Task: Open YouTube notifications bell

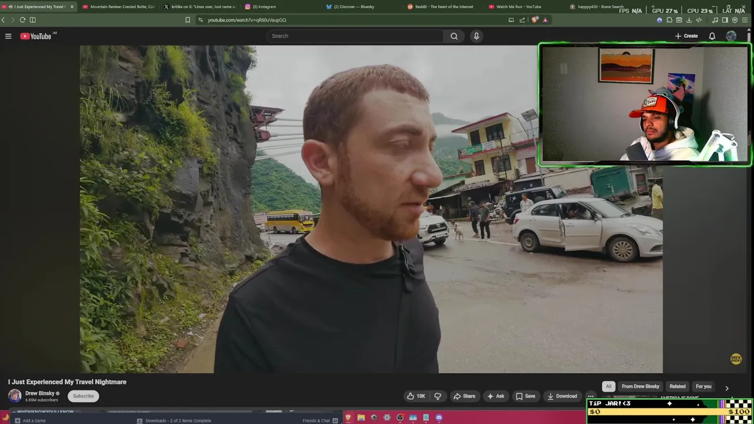Action: (712, 36)
